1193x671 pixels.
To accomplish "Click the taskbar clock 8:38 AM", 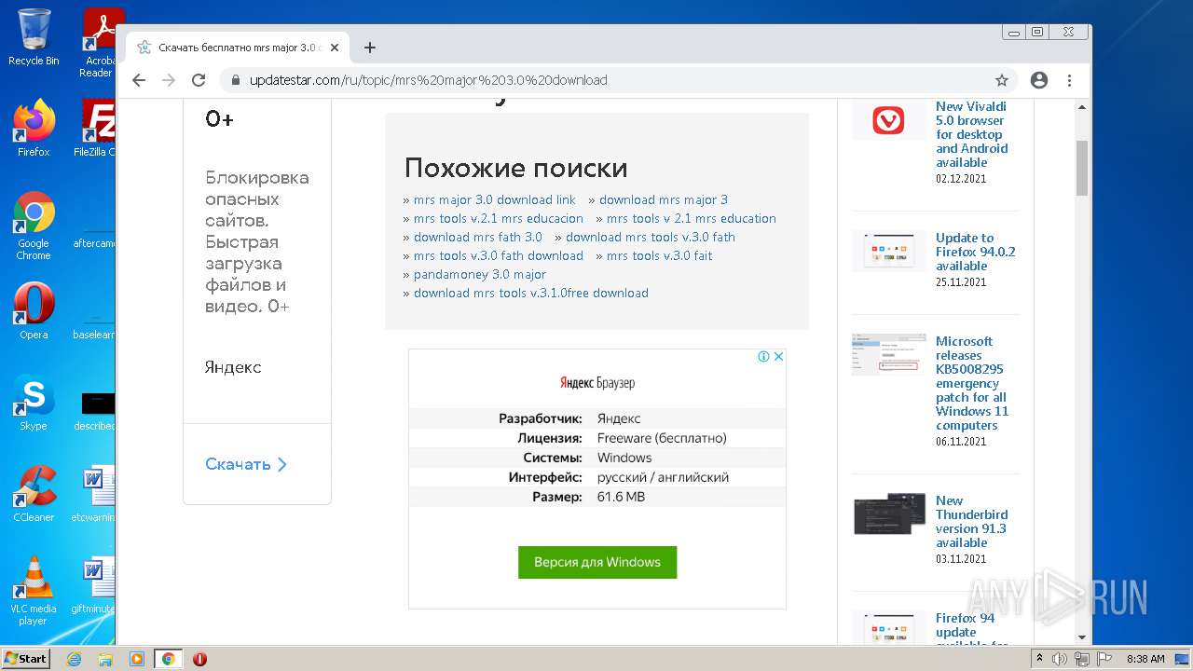I will [1145, 659].
